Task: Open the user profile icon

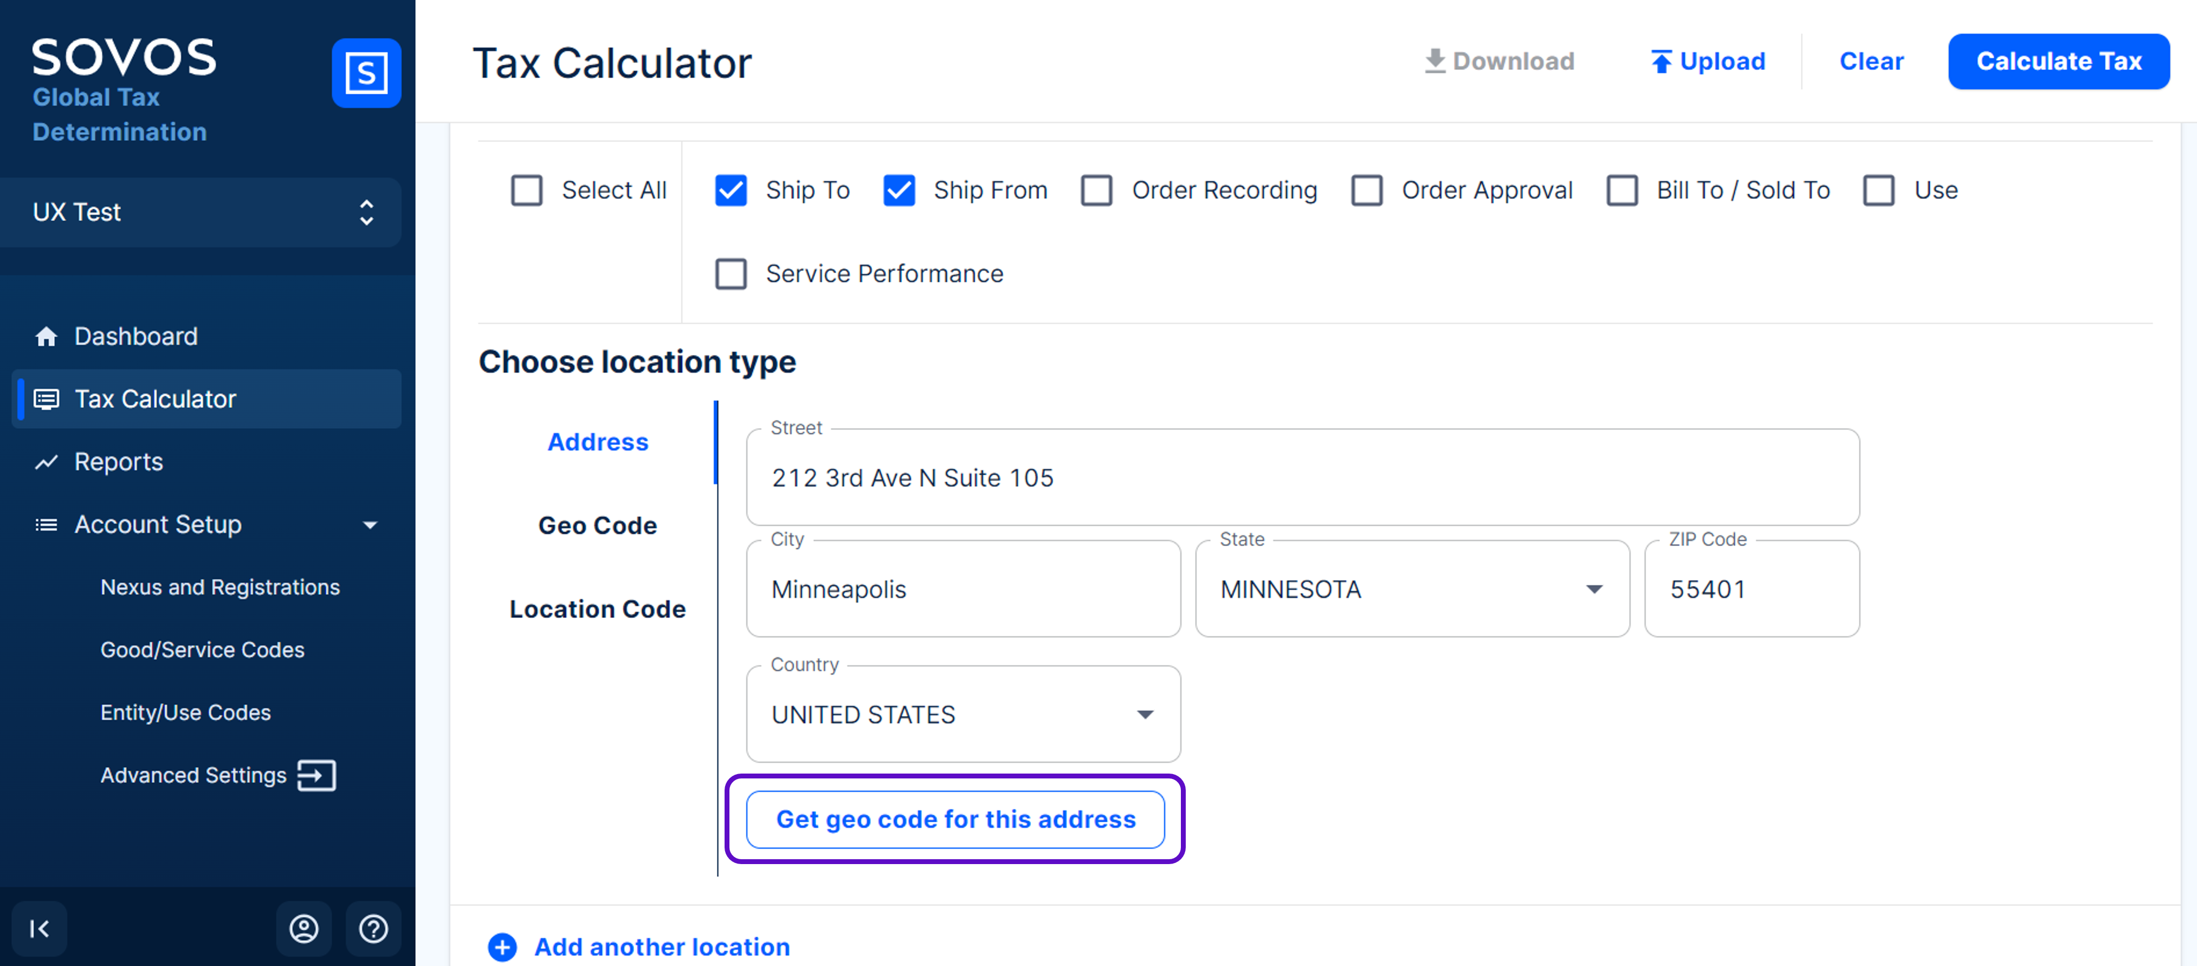Action: tap(303, 929)
